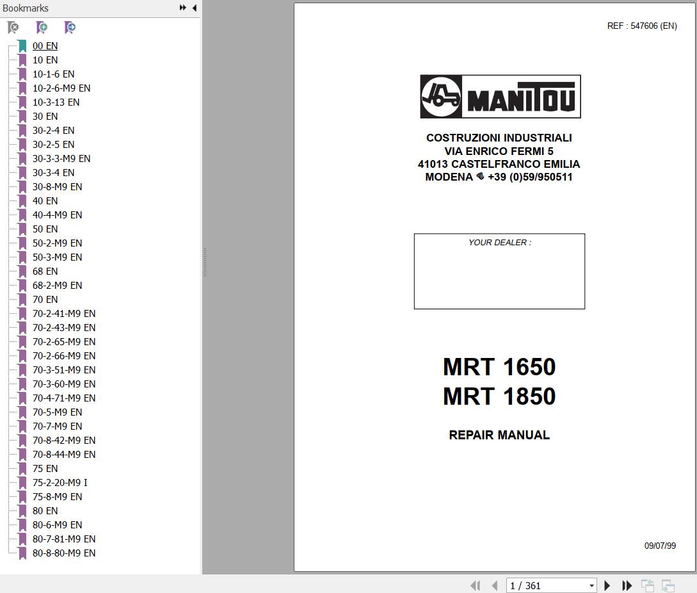The width and height of the screenshot is (697, 593).
Task: Jump to last page button
Action: (x=627, y=585)
